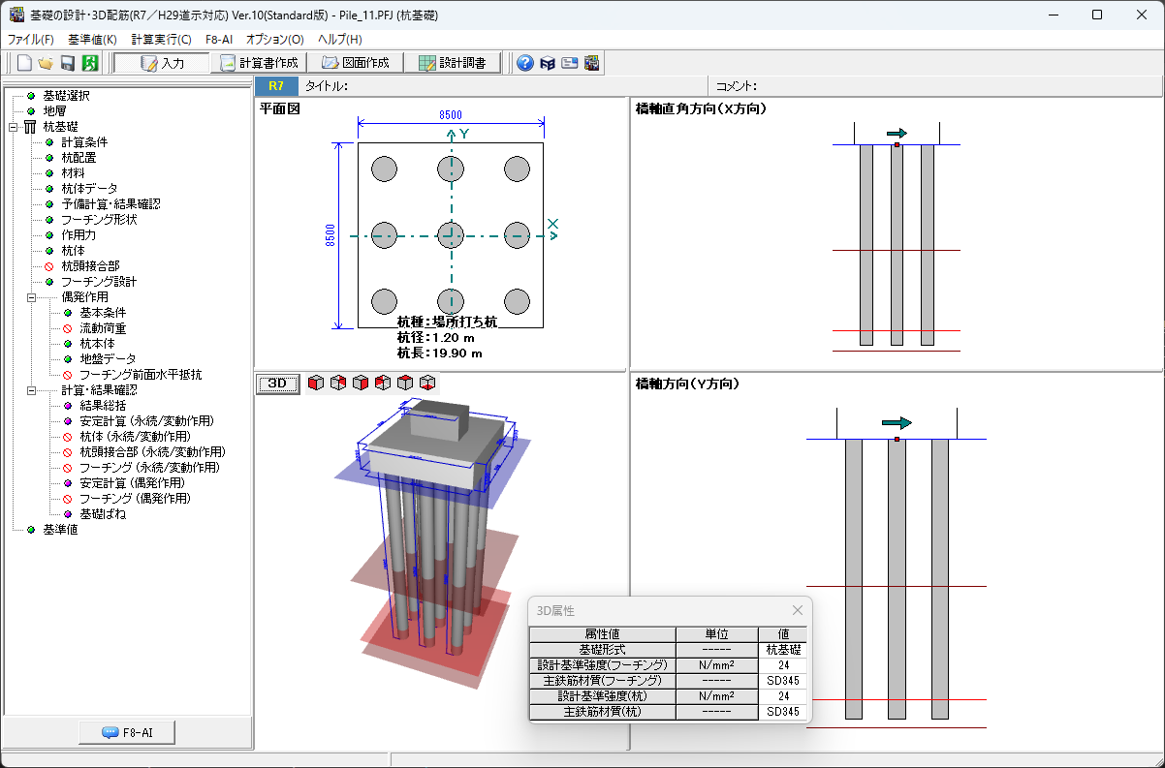Viewport: 1165px width, 768px height.
Task: Collapse the 偶発作用 tree branch
Action: (x=32, y=297)
